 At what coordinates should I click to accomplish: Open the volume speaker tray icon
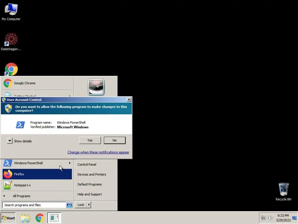click(270, 218)
